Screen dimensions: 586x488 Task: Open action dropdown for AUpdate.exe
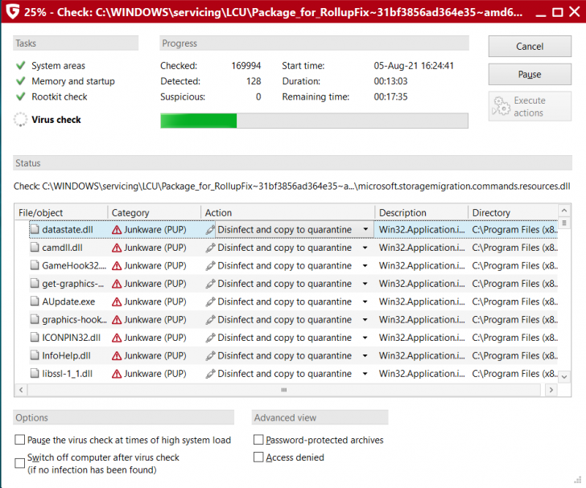[x=365, y=301]
